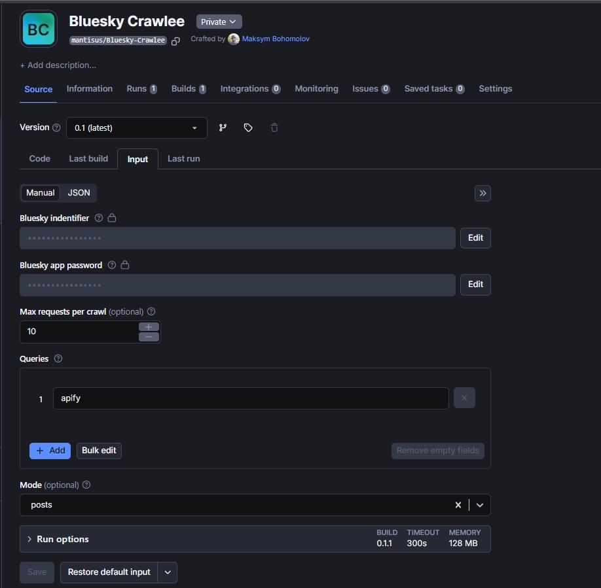
Task: Click help icon beside Queries label
Action: click(58, 359)
